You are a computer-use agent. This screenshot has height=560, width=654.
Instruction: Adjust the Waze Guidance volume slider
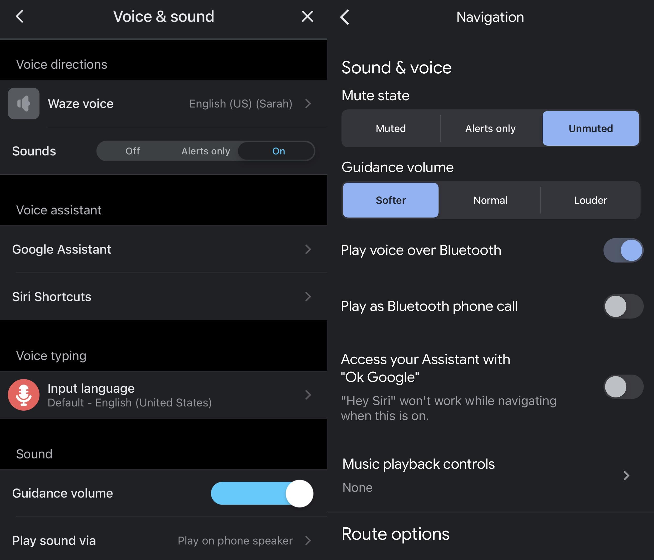click(x=262, y=493)
